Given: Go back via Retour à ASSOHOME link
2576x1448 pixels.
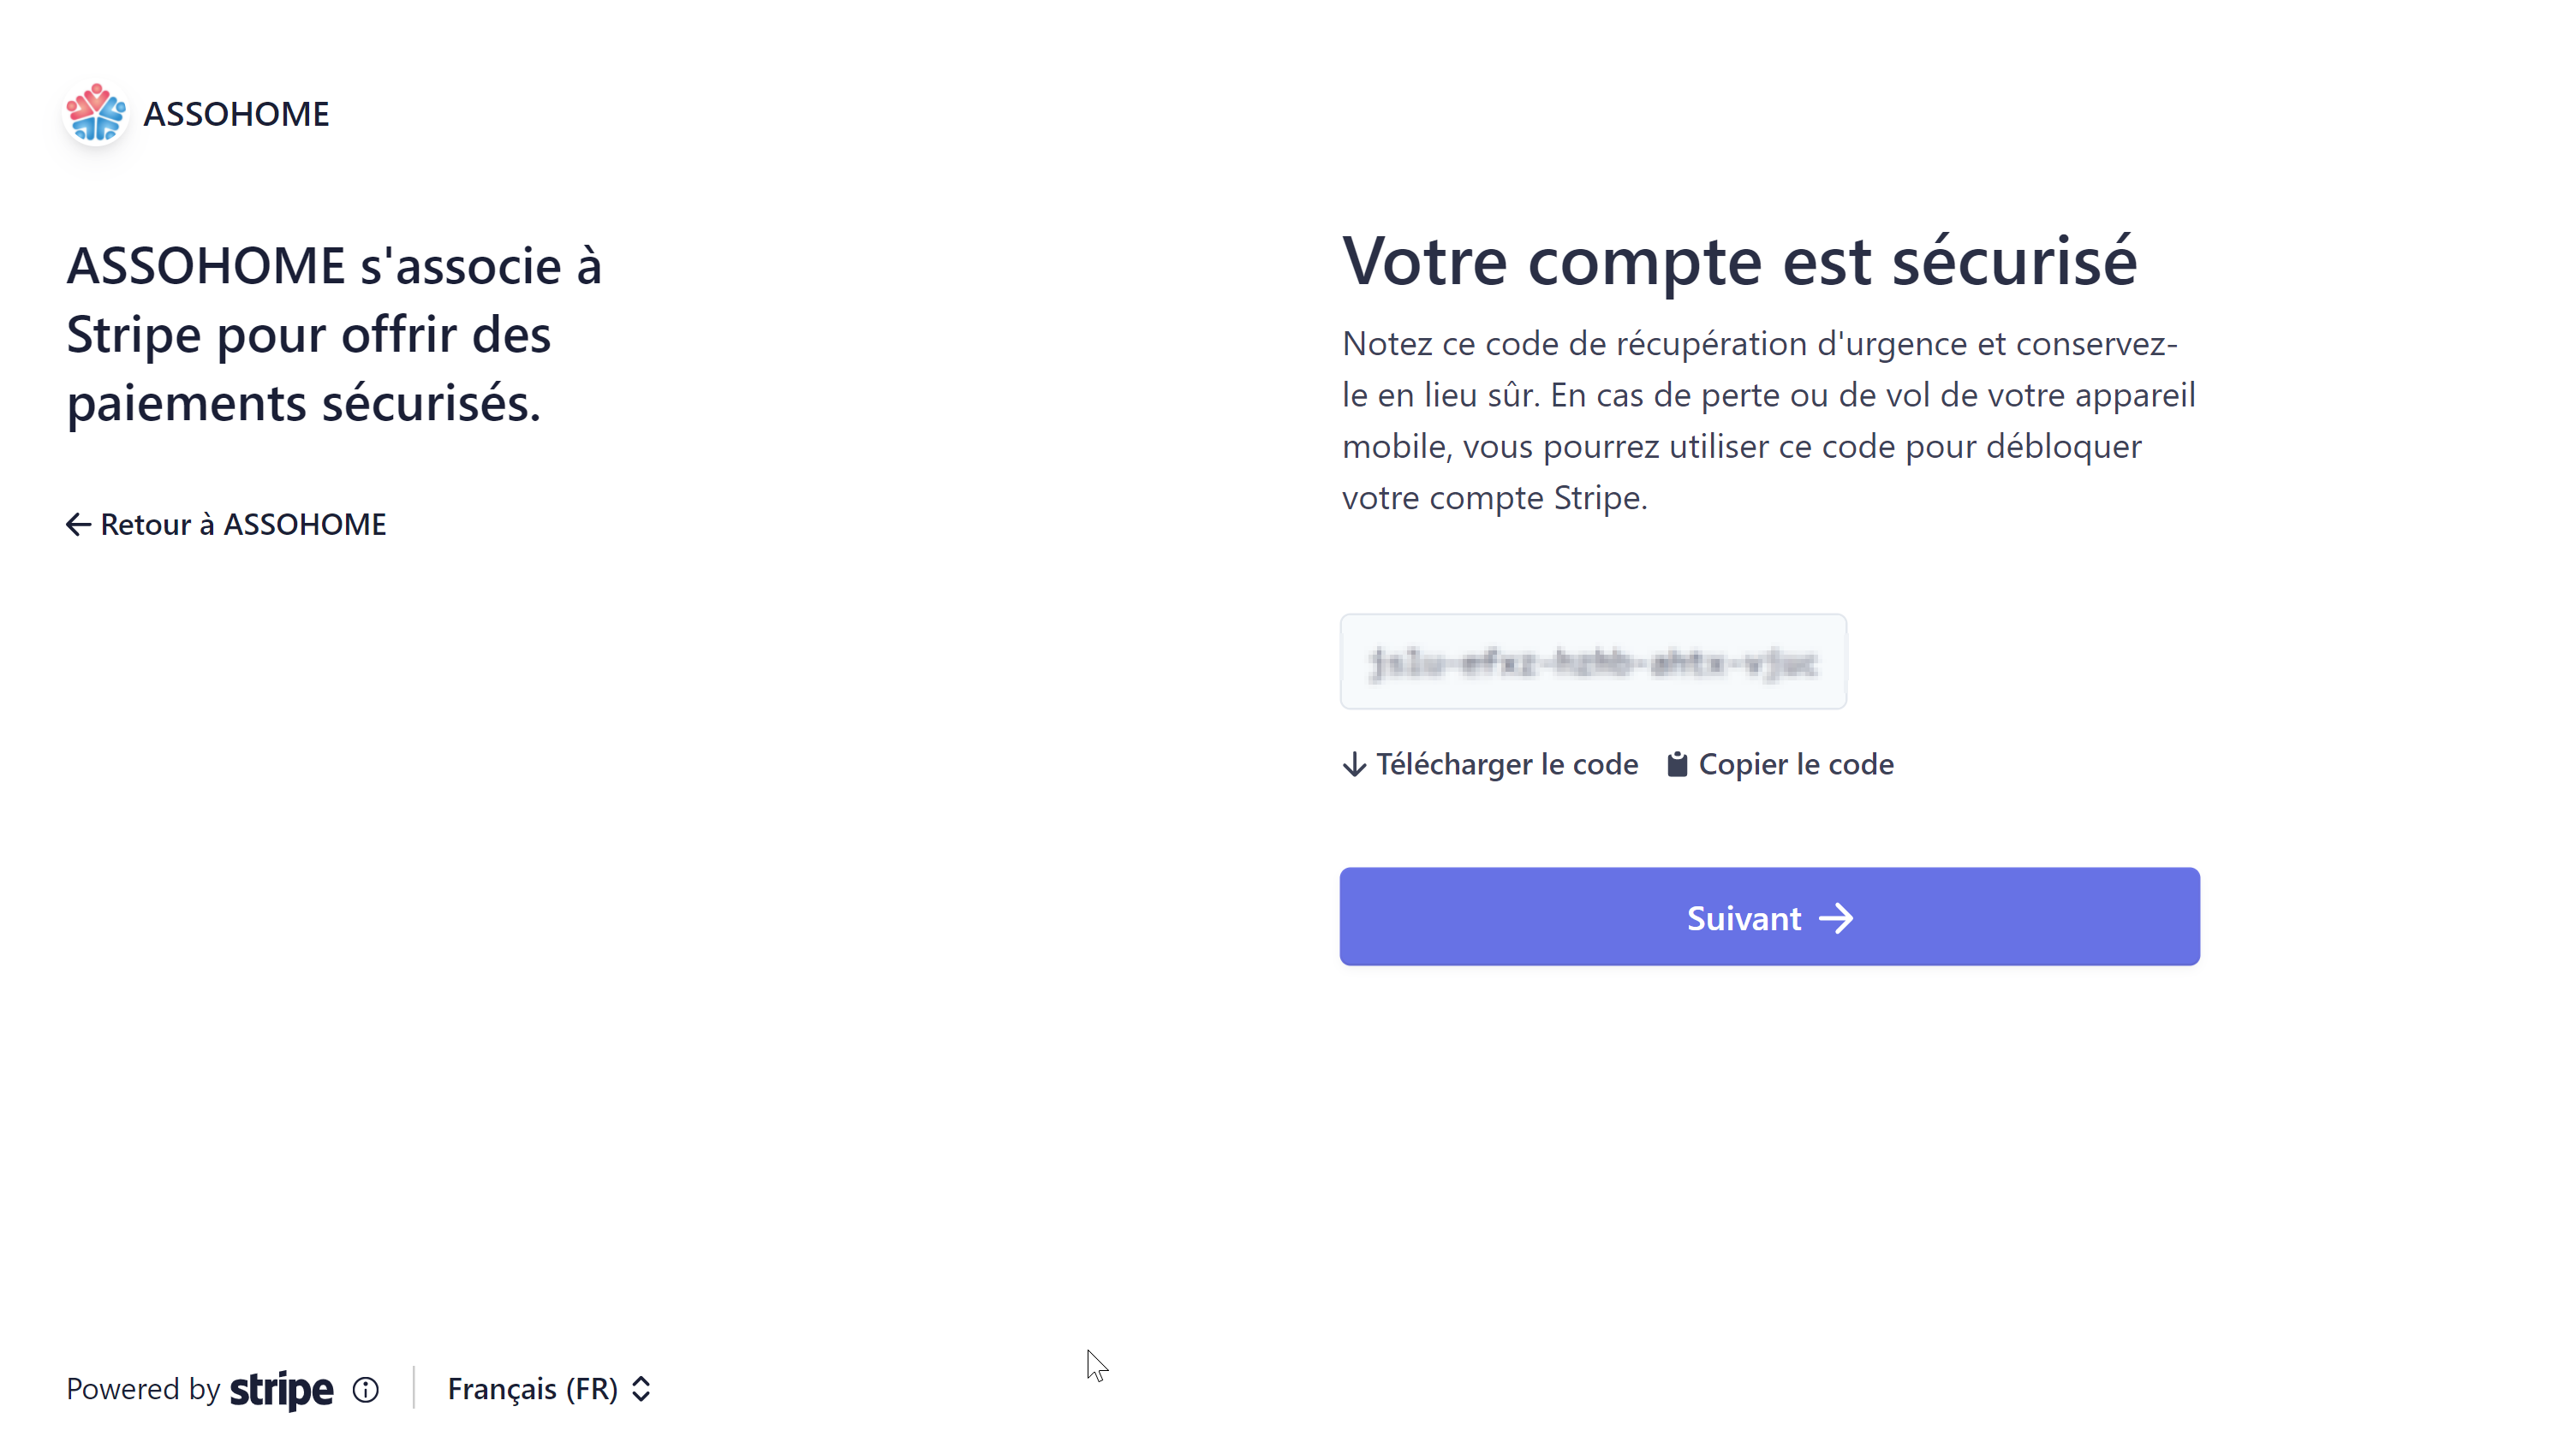Looking at the screenshot, I should click(x=243, y=525).
